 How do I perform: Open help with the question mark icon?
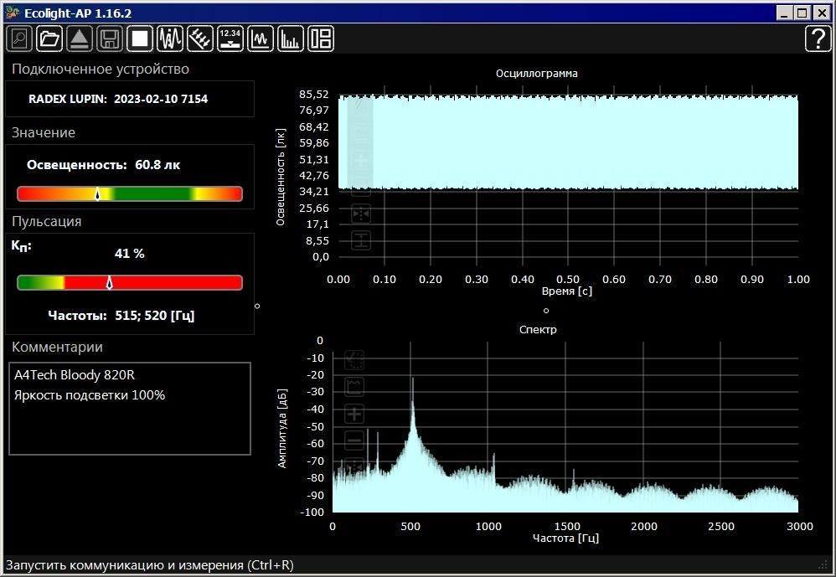coord(818,39)
